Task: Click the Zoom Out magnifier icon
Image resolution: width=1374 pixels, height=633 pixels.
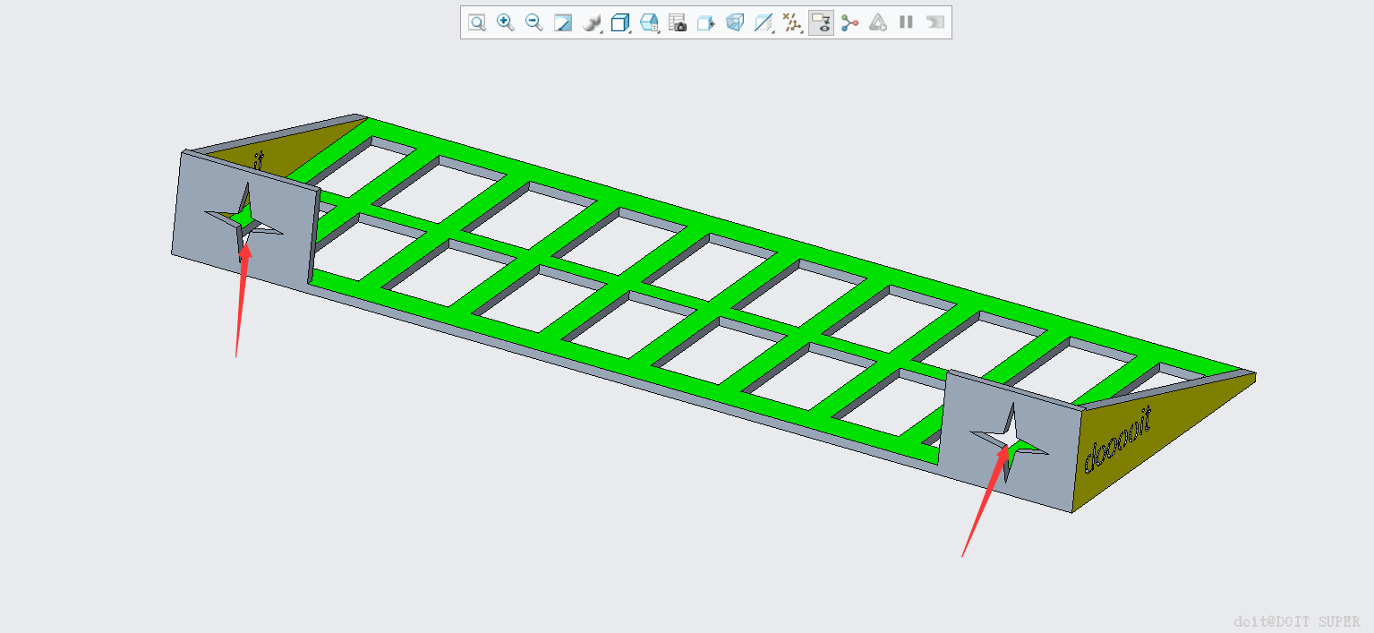Action: click(534, 22)
